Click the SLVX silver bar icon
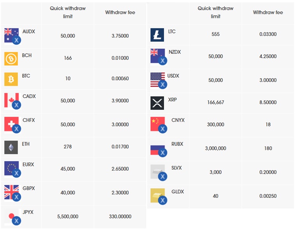The width and height of the screenshot is (295, 229). coord(158,173)
